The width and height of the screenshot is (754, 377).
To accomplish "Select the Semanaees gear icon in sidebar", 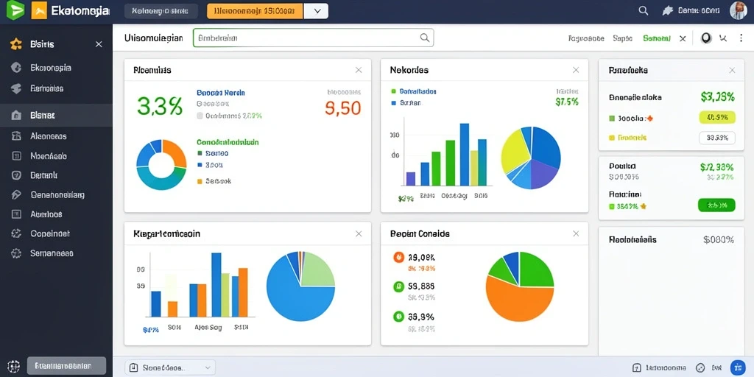I will pos(16,253).
